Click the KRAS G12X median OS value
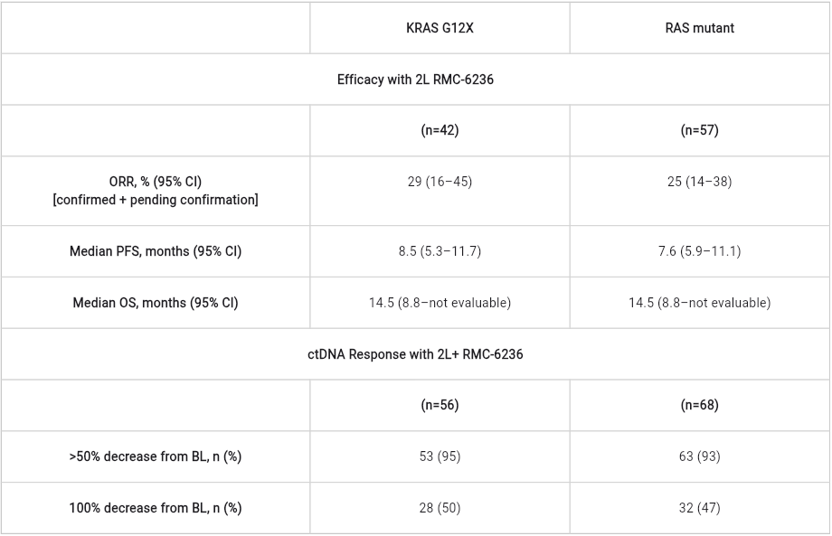This screenshot has height=536, width=832. click(x=440, y=303)
